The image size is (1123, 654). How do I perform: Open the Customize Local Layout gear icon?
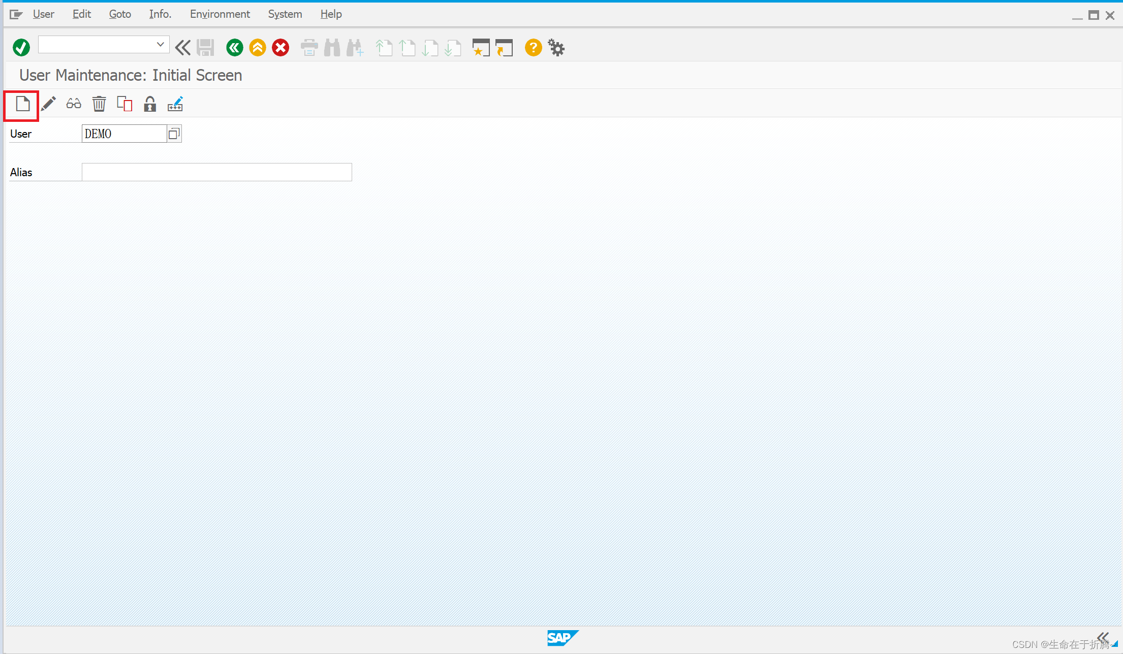[556, 48]
